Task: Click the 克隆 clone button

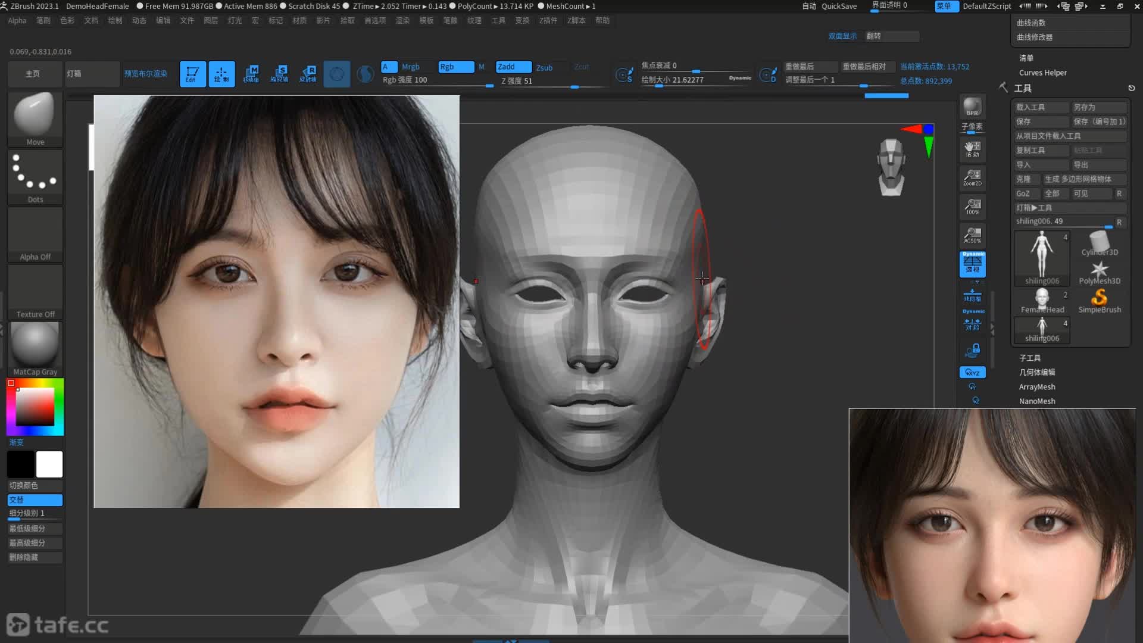Action: (x=1026, y=179)
